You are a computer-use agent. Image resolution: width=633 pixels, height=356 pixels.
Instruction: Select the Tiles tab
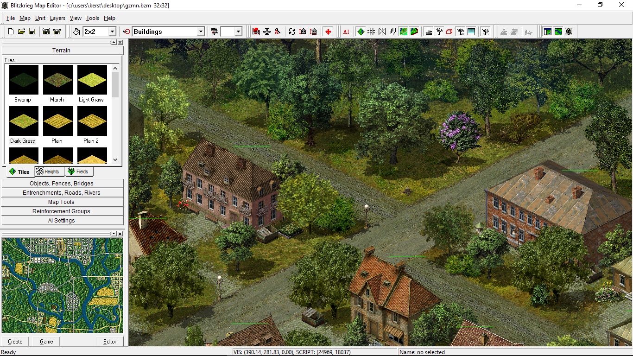pos(19,172)
